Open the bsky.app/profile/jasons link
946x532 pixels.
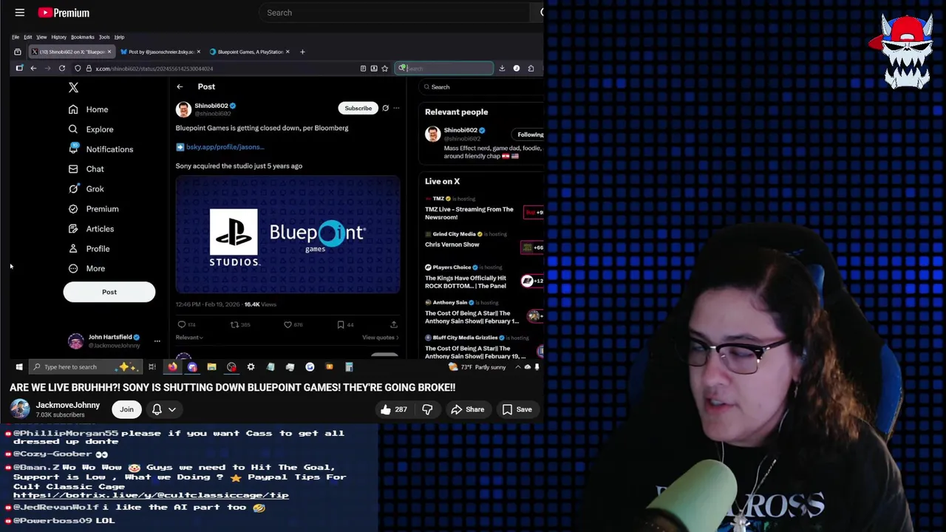point(225,147)
